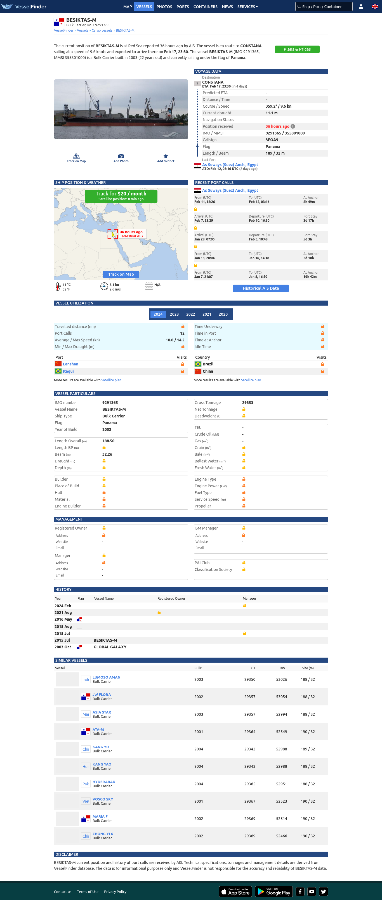Click lock icon next to Time Underway
The height and width of the screenshot is (900, 382).
coord(323,327)
